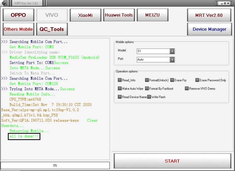Tick Remove VIVO Demo

pos(187,88)
